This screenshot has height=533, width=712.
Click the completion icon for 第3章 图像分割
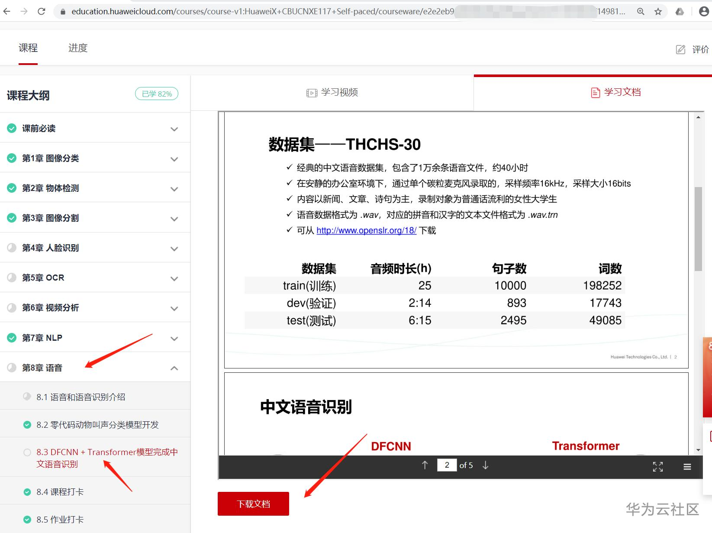click(x=12, y=218)
